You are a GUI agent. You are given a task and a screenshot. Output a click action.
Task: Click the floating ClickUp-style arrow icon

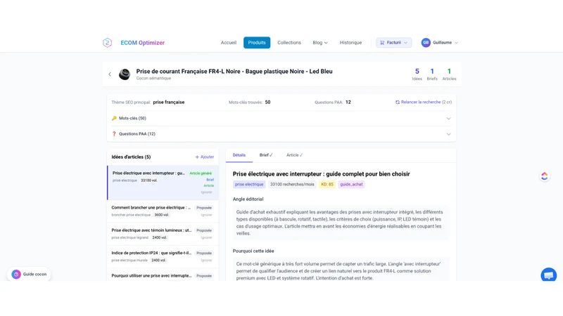(x=545, y=176)
